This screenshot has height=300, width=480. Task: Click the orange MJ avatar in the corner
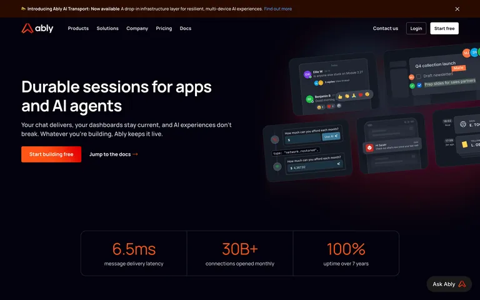tap(466, 52)
